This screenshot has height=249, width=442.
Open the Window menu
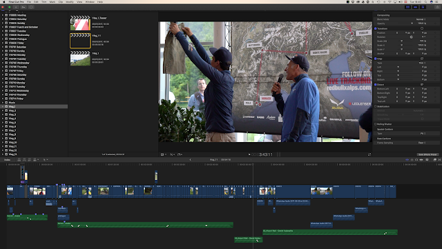(90, 1)
